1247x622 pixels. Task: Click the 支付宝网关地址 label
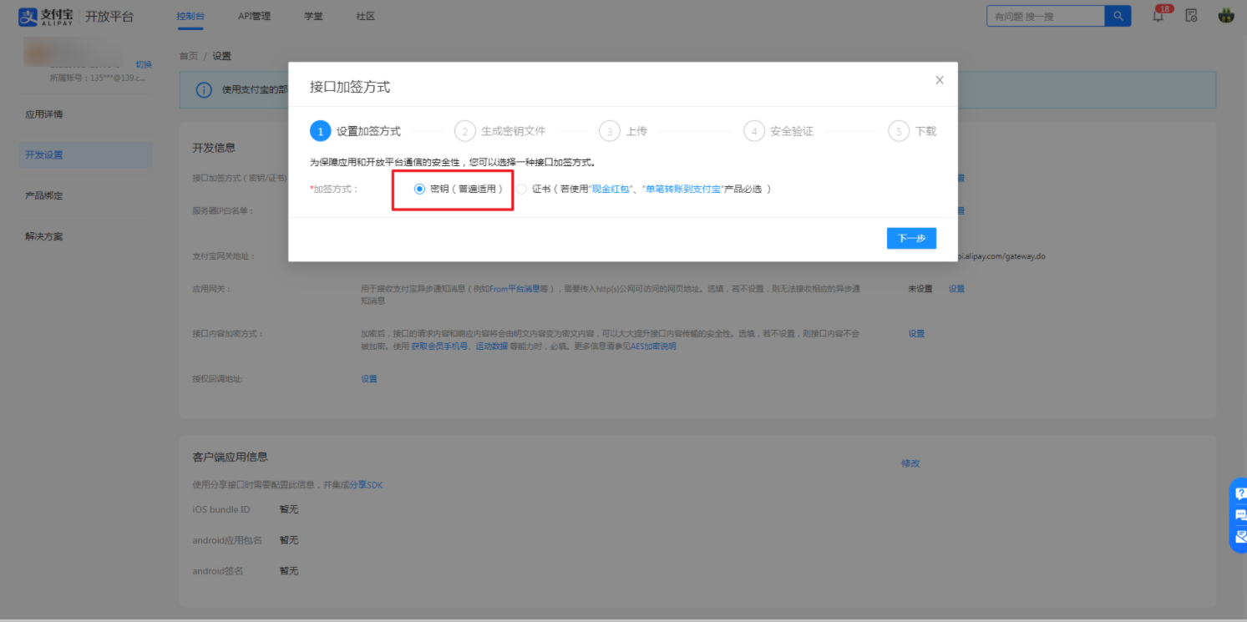point(224,256)
